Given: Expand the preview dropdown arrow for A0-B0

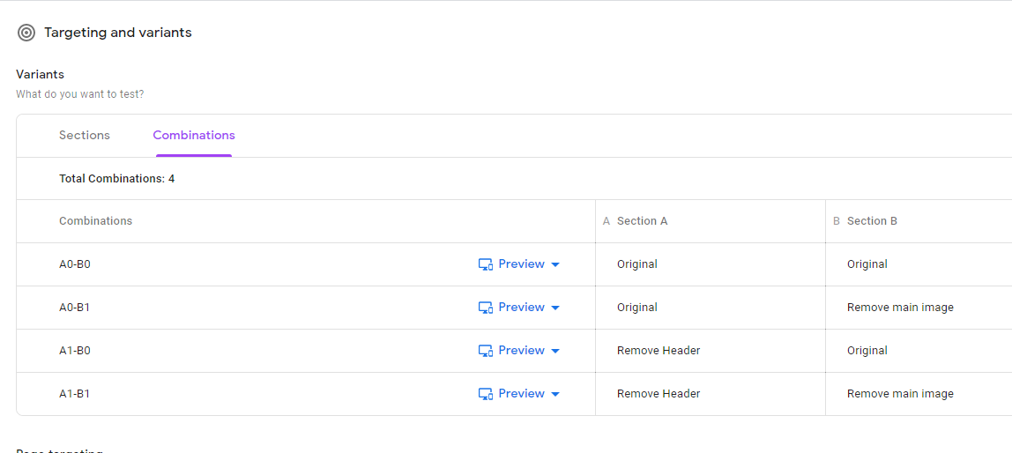Looking at the screenshot, I should (555, 264).
